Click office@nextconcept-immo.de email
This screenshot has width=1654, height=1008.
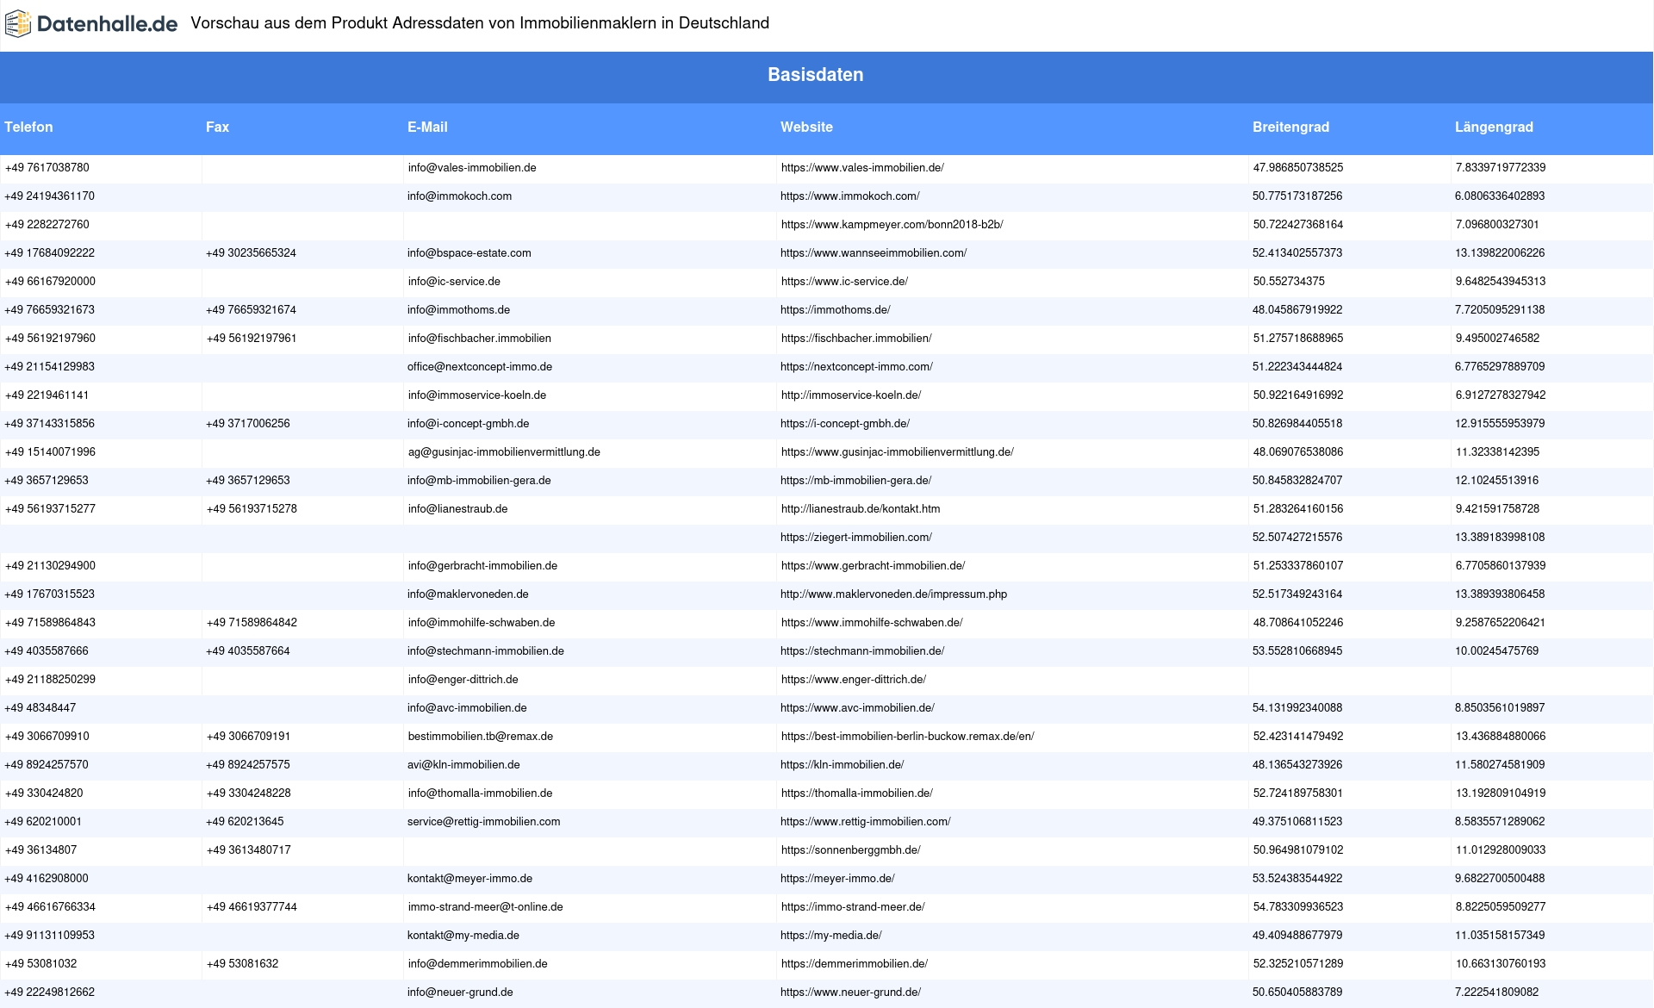(480, 367)
